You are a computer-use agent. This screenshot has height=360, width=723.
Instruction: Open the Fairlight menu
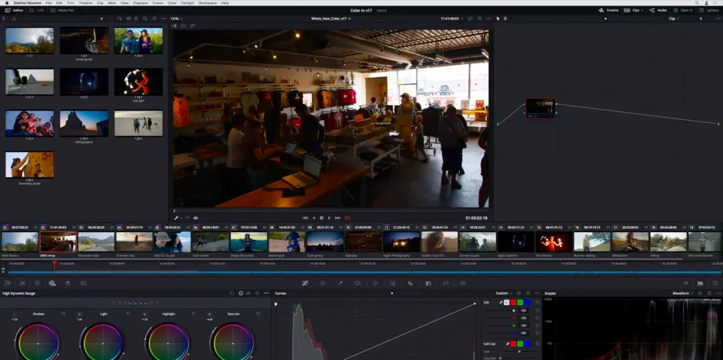(x=187, y=3)
